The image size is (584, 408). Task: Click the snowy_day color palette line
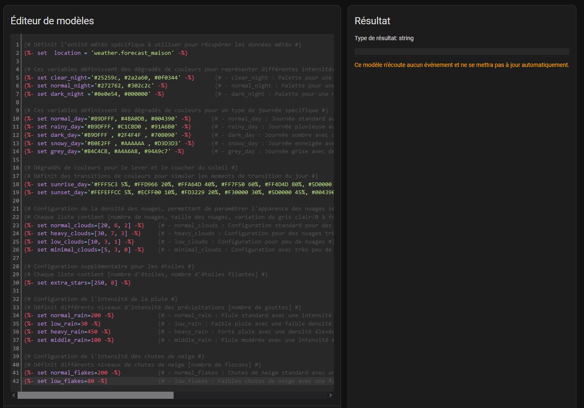coord(179,144)
